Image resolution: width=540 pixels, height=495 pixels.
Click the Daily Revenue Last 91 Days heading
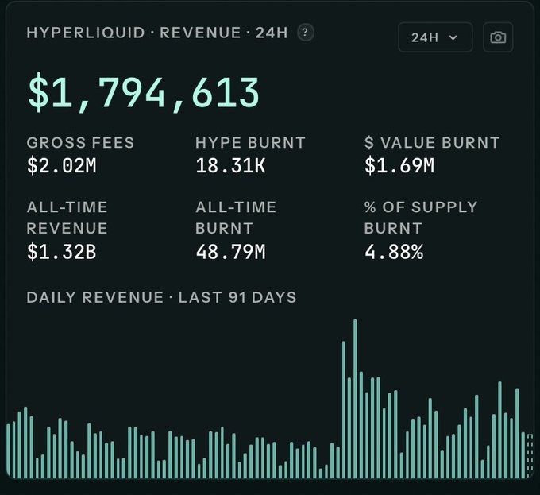(x=161, y=297)
